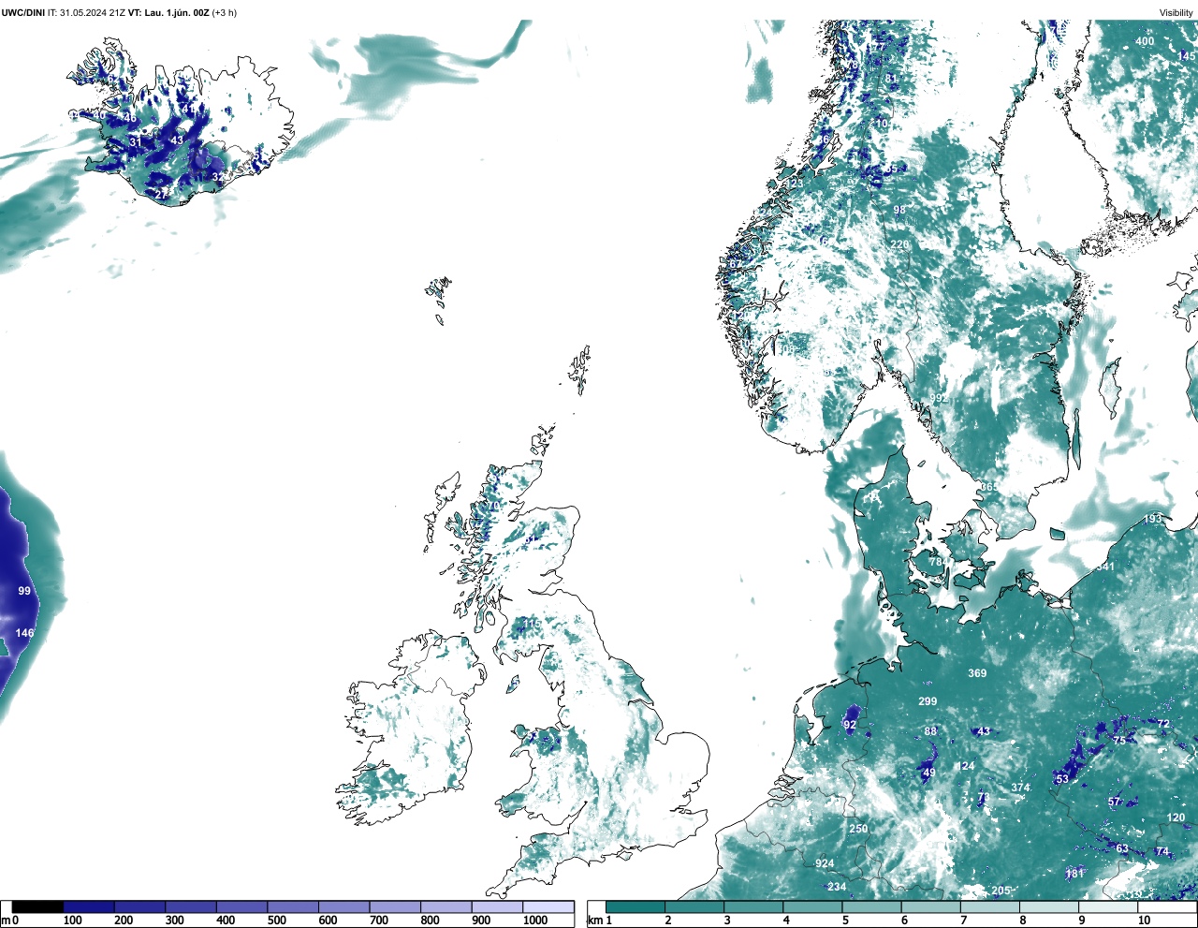1198x928 pixels.
Task: Click the '99' visibility value on map
Action: [24, 591]
